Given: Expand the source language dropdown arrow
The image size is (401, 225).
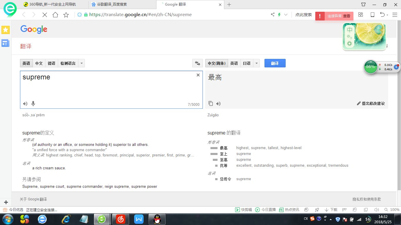Looking at the screenshot, I should coord(81,63).
